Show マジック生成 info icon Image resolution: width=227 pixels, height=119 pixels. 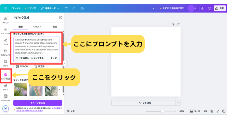tap(60, 18)
